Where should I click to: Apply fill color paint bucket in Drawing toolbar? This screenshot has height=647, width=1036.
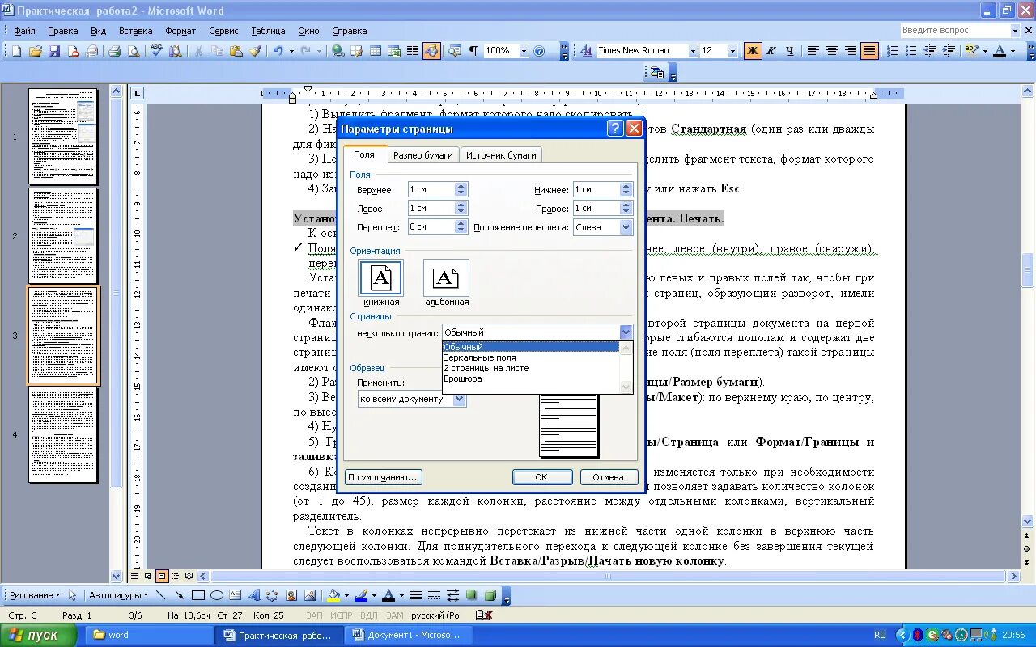pyautogui.click(x=333, y=595)
